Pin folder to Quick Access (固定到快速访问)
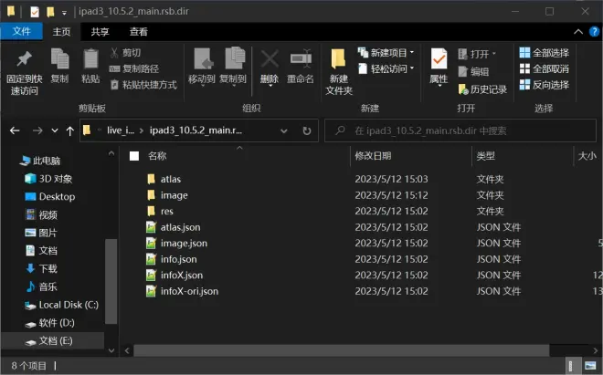Image resolution: width=603 pixels, height=375 pixels. (x=25, y=70)
